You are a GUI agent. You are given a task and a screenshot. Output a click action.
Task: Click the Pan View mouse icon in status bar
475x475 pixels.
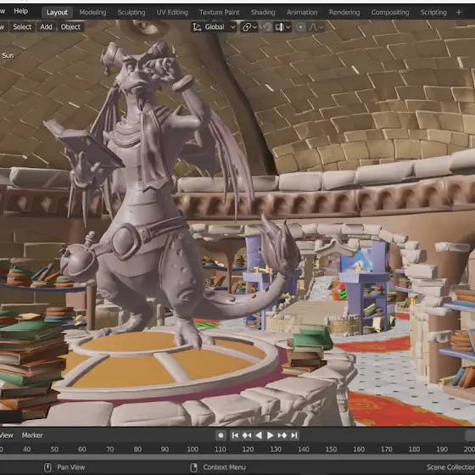click(x=47, y=467)
